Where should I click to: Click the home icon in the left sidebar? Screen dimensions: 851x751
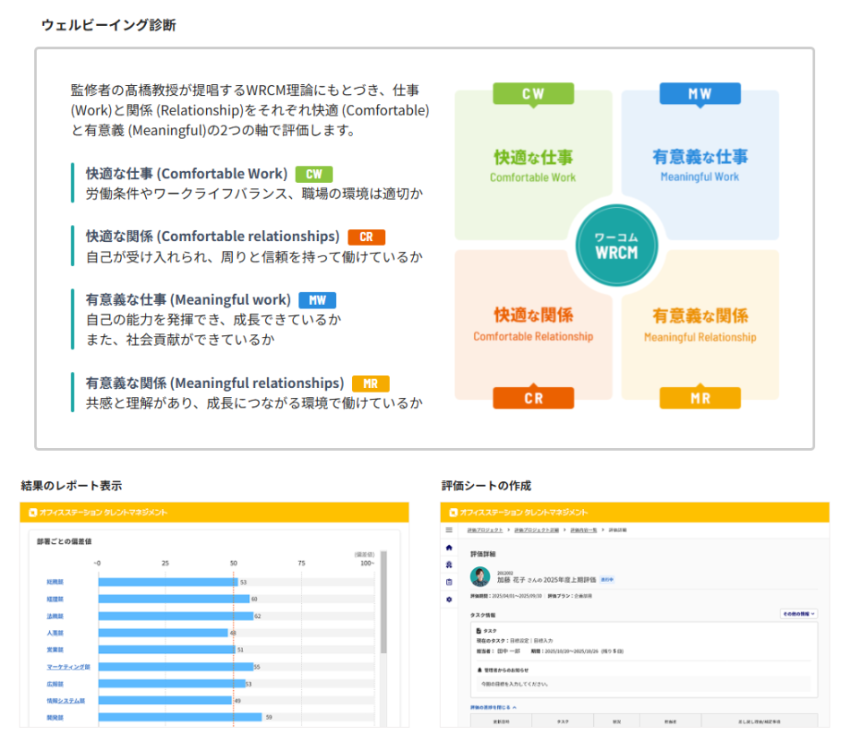[449, 548]
